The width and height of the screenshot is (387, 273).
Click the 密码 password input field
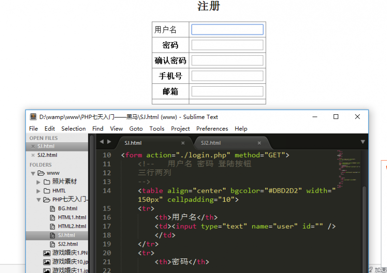pos(227,45)
